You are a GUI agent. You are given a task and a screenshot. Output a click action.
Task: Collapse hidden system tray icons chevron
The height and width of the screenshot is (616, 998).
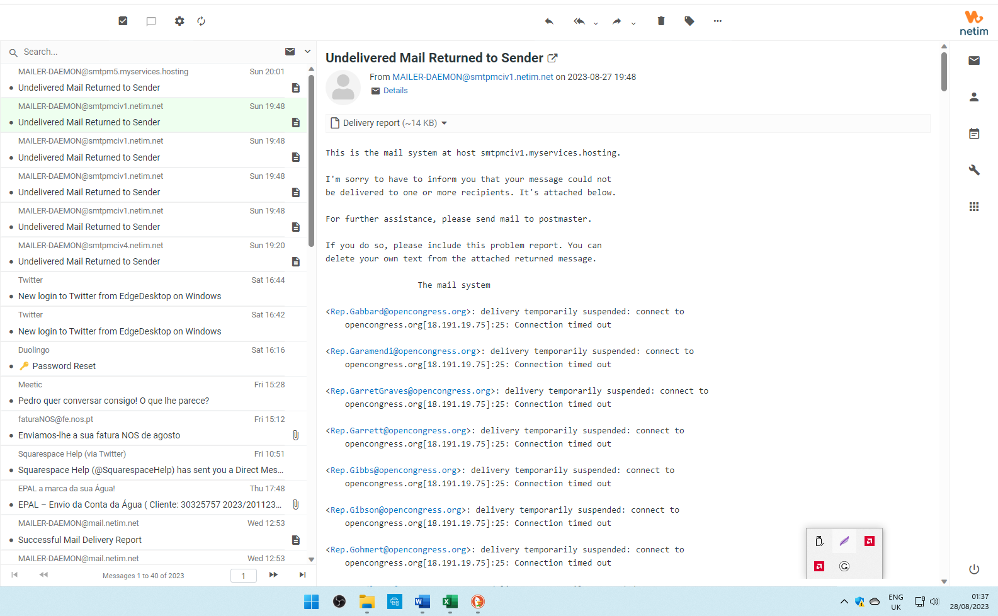click(x=844, y=602)
